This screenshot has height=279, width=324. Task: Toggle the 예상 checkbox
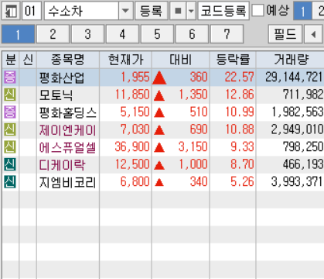pyautogui.click(x=257, y=11)
